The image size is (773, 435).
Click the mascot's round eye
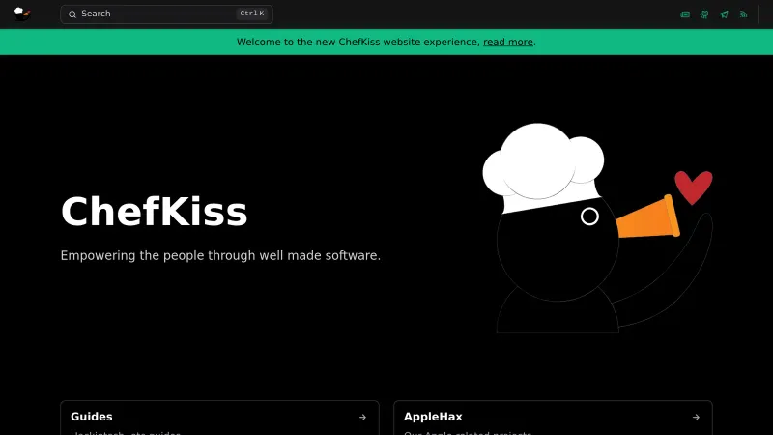coord(589,217)
